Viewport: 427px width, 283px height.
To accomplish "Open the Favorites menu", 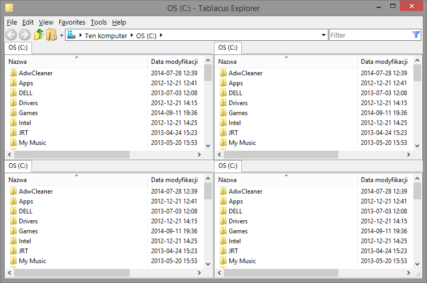I will tap(72, 22).
